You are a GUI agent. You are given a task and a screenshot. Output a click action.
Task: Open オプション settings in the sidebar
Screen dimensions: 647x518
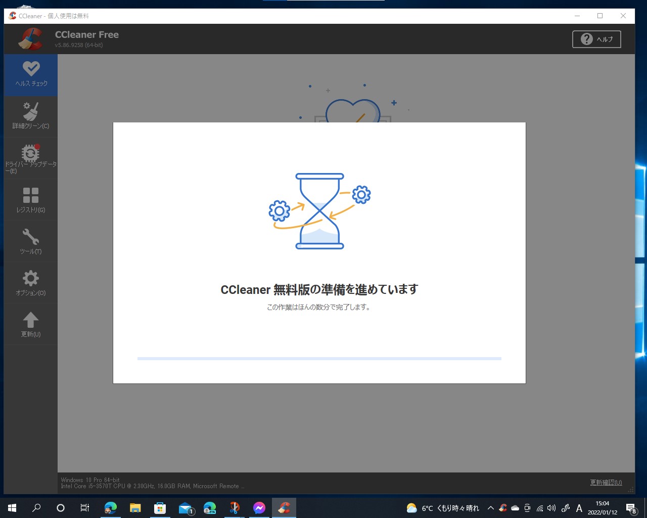point(31,282)
